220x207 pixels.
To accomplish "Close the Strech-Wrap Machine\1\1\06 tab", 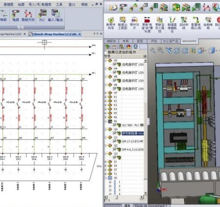I will (x=80, y=34).
